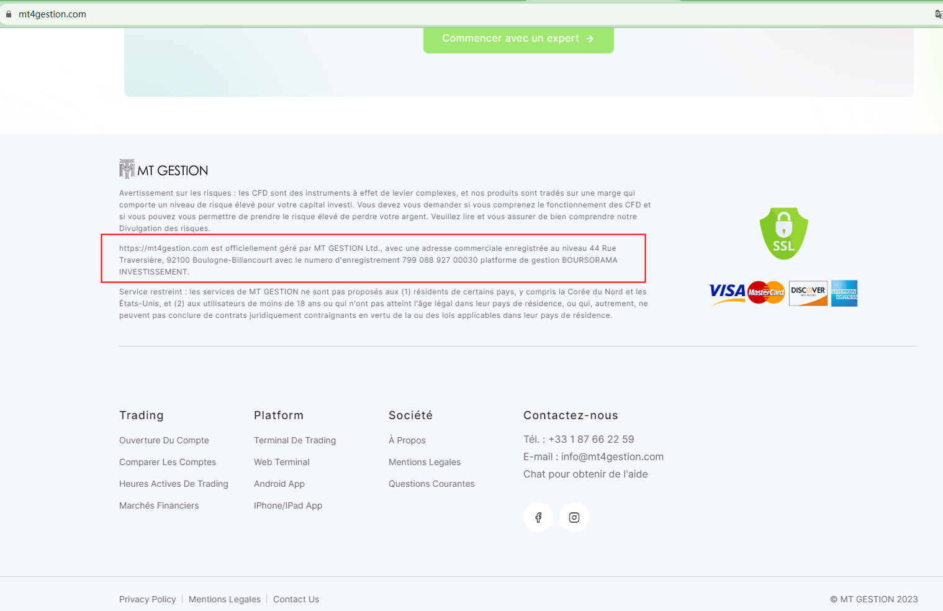Viewport: 943px width, 611px height.
Task: Open Comparer Les Comptes link
Action: point(168,462)
